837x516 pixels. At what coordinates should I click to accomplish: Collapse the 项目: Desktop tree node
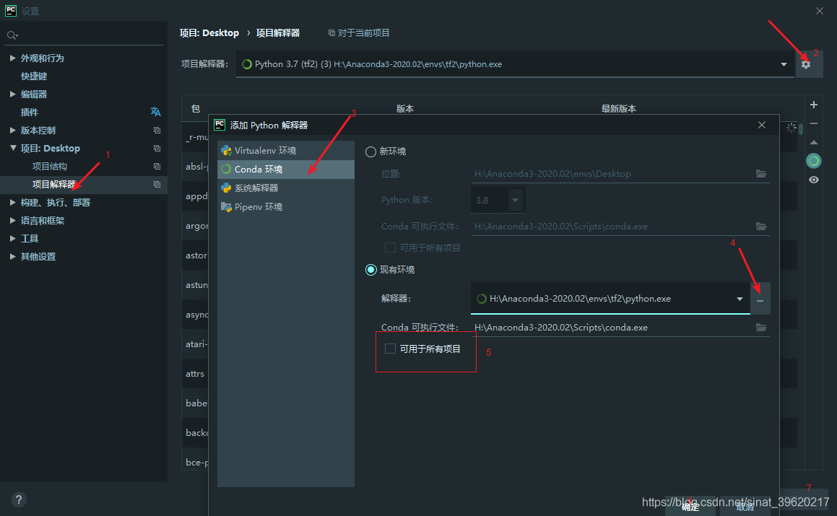coord(13,148)
